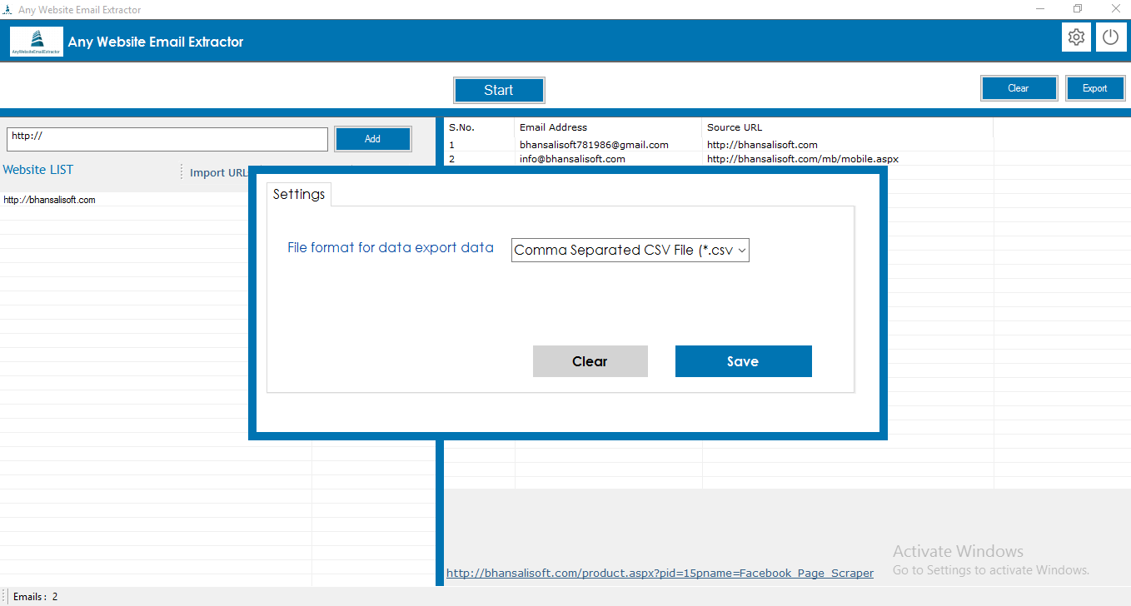
Task: Click the top-right Clear results button
Action: 1019,88
